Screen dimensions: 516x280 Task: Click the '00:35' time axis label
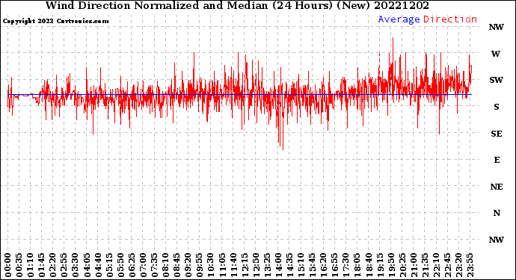click(19, 265)
